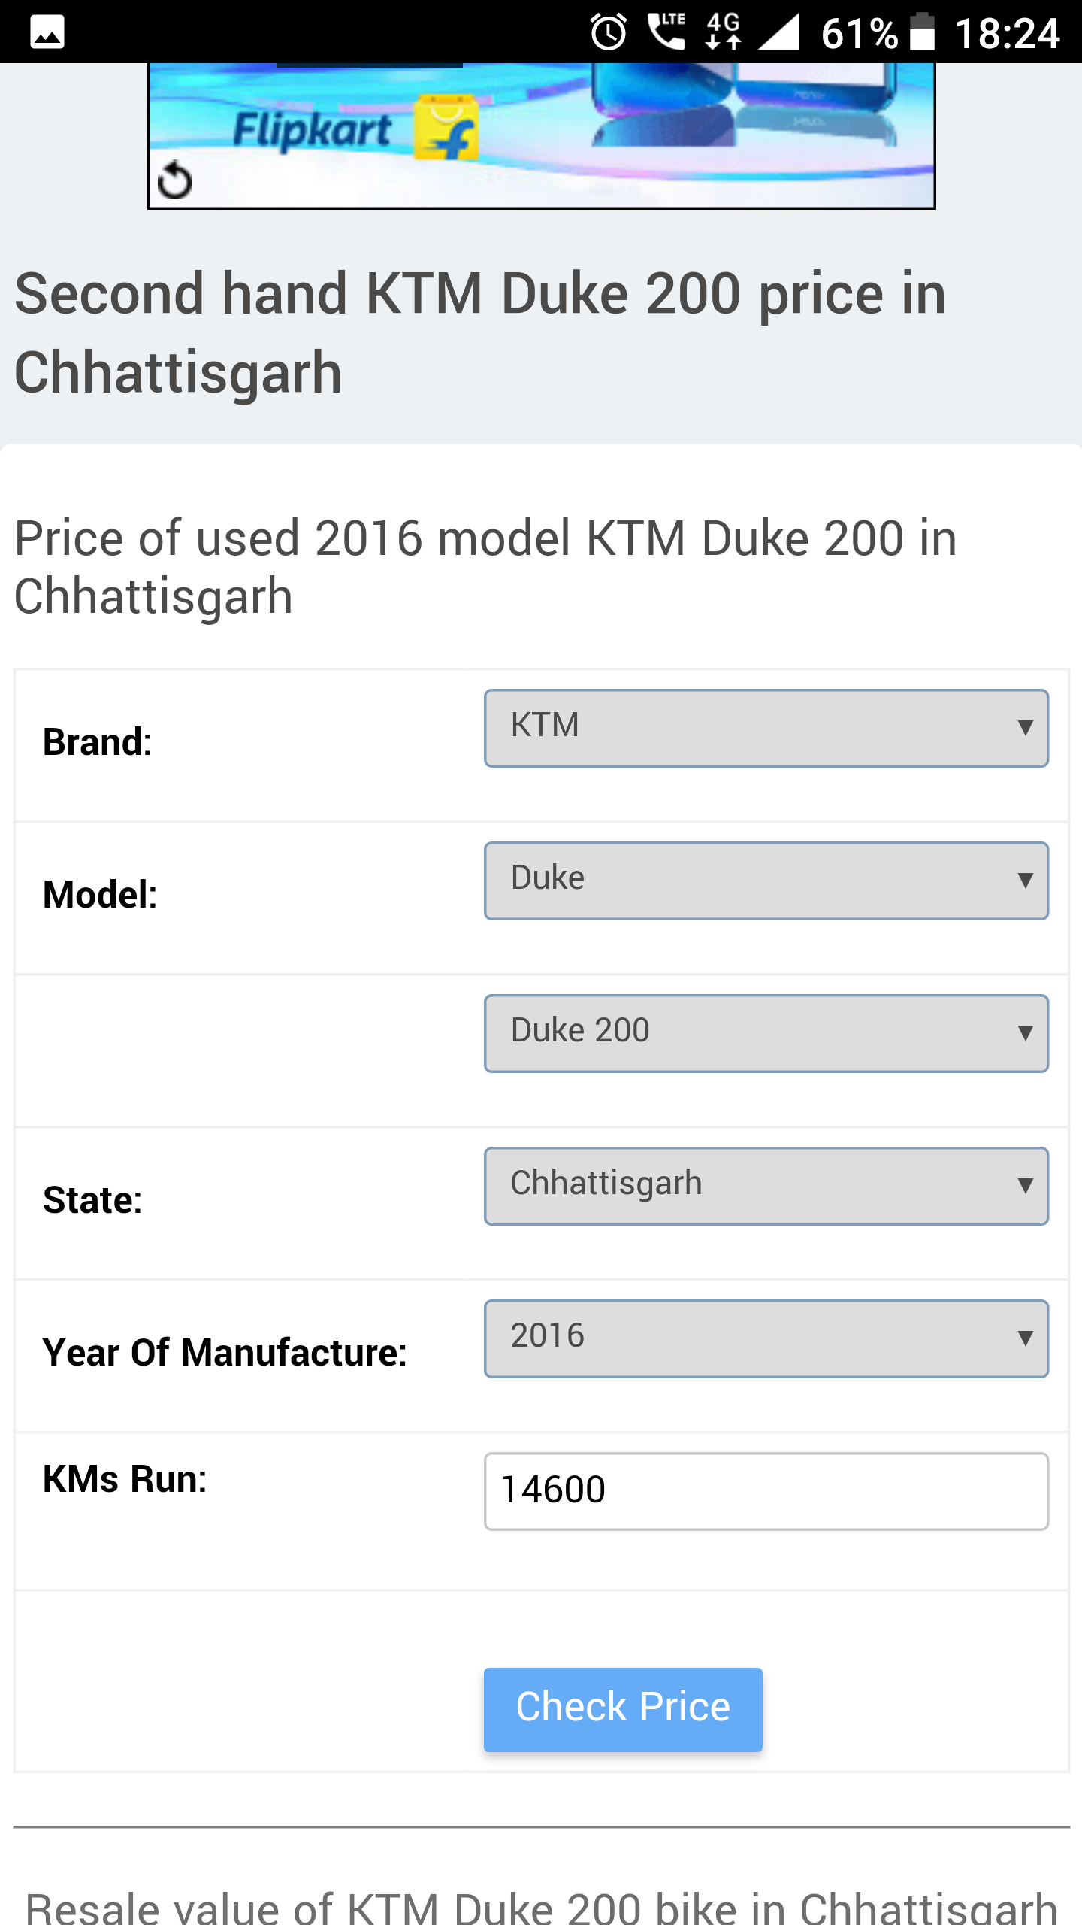
Task: Tap the 4G data arrows icon
Action: [x=724, y=32]
